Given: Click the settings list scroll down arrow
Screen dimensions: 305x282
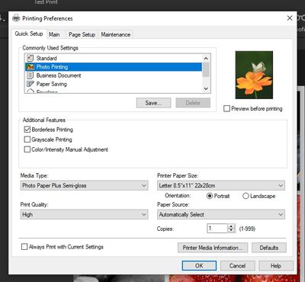Looking at the screenshot, I should click(206, 88).
